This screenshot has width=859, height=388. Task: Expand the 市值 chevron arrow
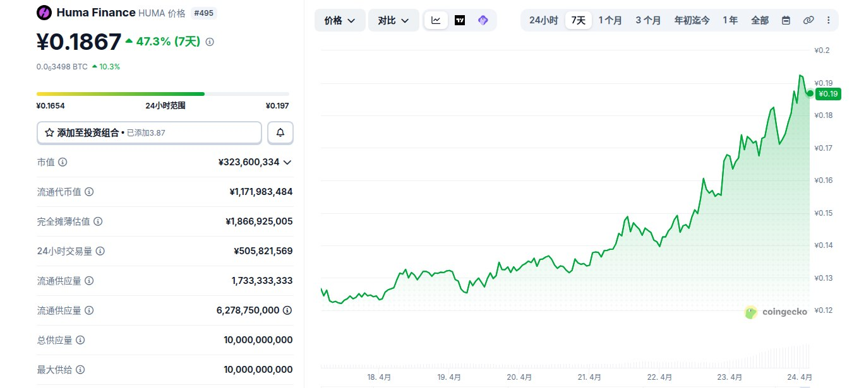(x=287, y=162)
